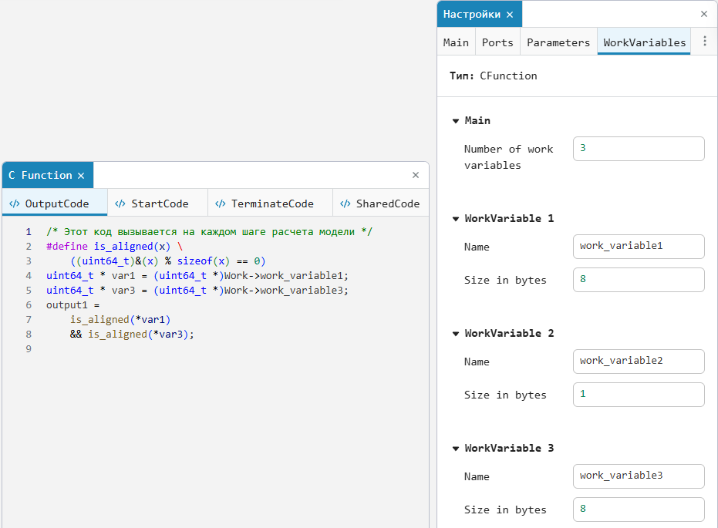Click the SharedCode code icon
The image size is (718, 528).
[x=346, y=203]
